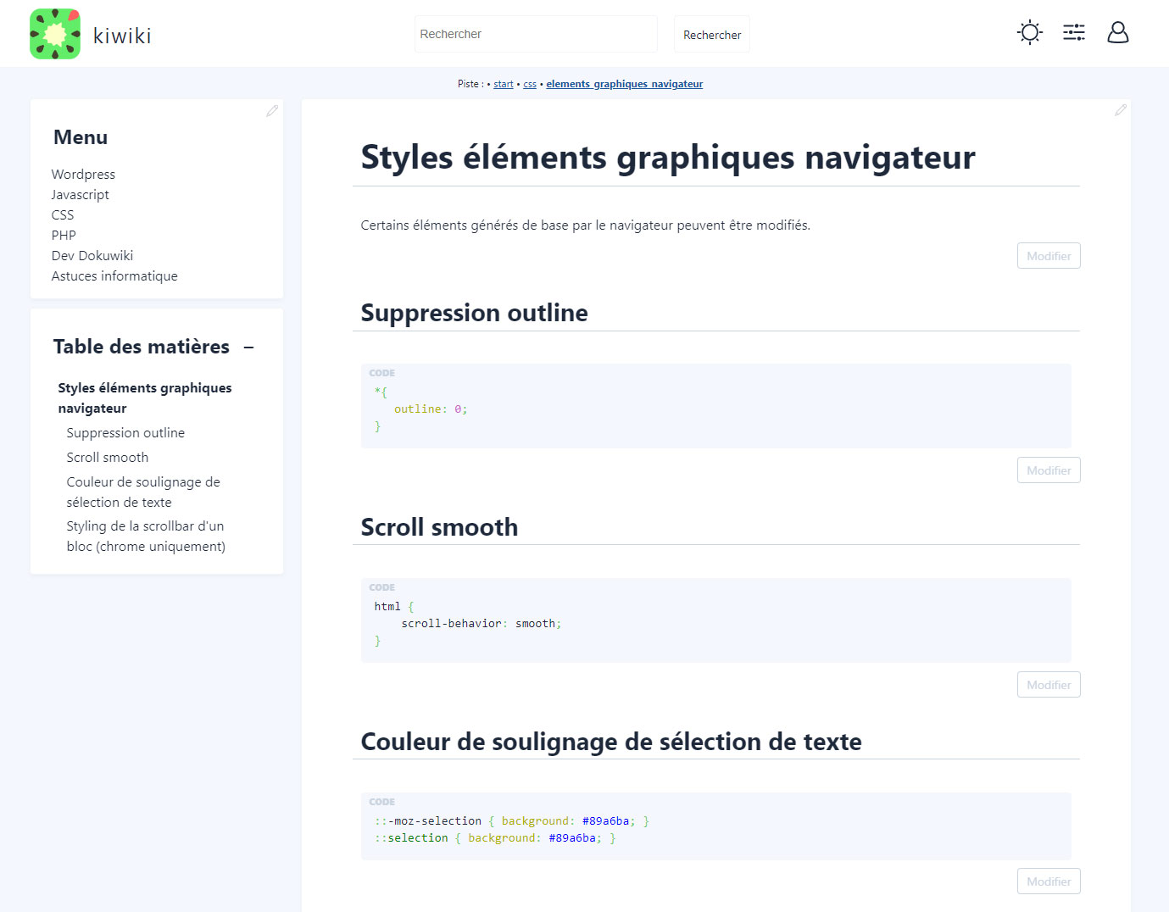Jump to Styling de la scrollbar TOC entry
Viewport: 1169px width, 912px height.
tap(146, 536)
